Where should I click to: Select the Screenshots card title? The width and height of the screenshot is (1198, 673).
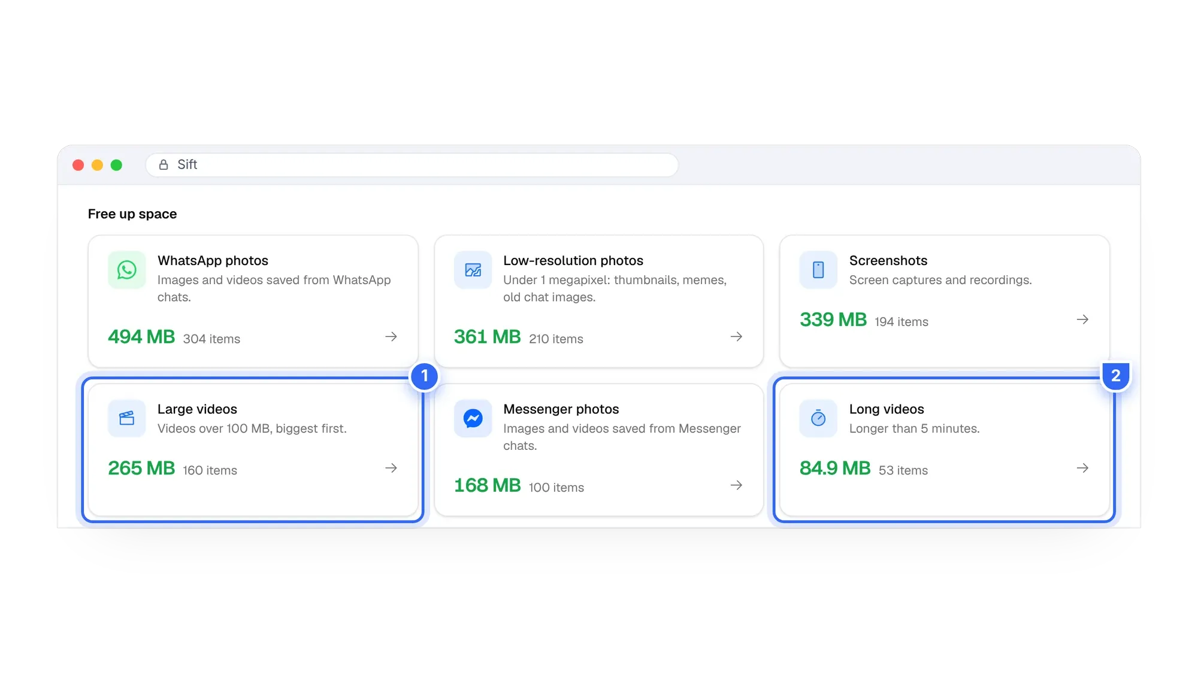(x=888, y=261)
